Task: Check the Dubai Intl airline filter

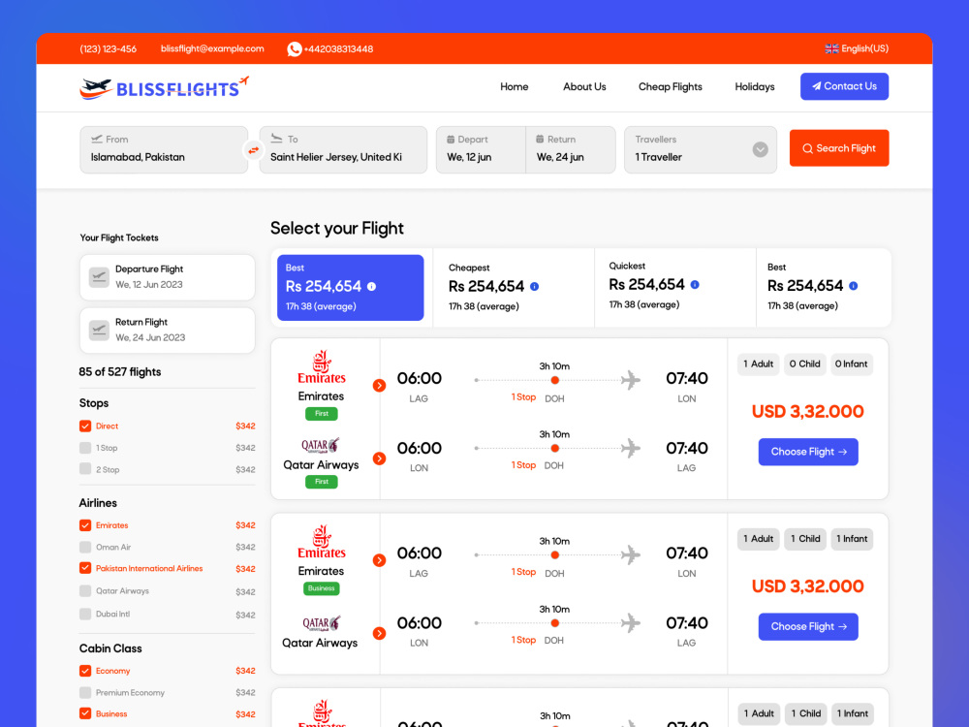Action: click(85, 614)
